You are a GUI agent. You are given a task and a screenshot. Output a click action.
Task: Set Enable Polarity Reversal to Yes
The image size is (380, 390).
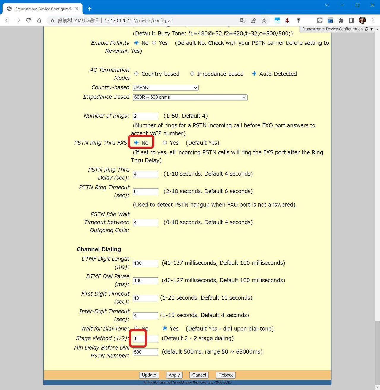coord(154,43)
